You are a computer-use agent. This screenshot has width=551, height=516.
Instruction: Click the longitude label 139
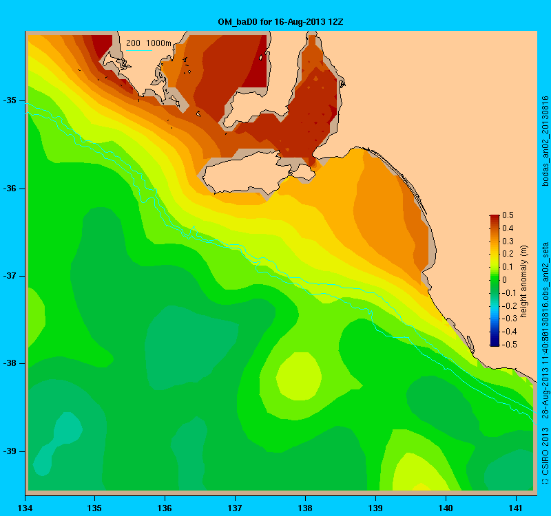point(375,508)
